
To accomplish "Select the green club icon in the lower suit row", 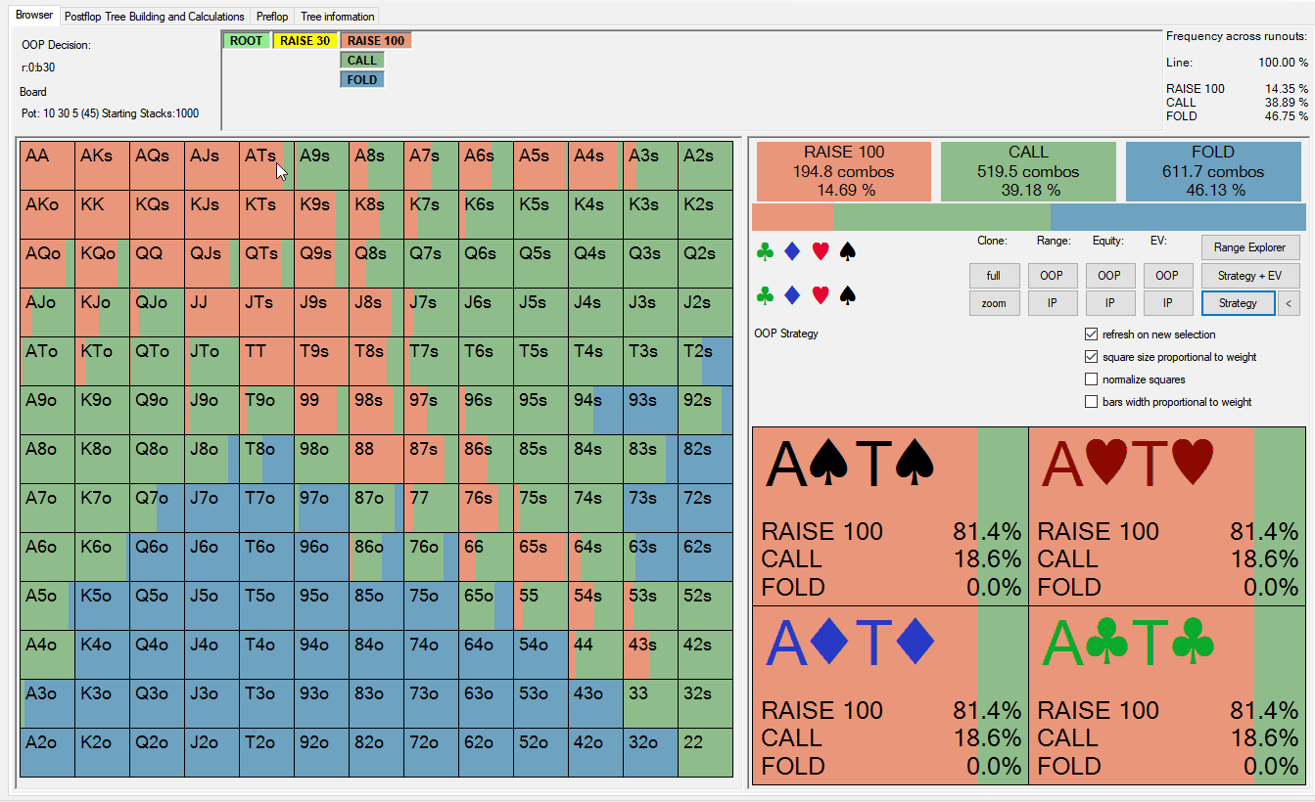I will 765,294.
